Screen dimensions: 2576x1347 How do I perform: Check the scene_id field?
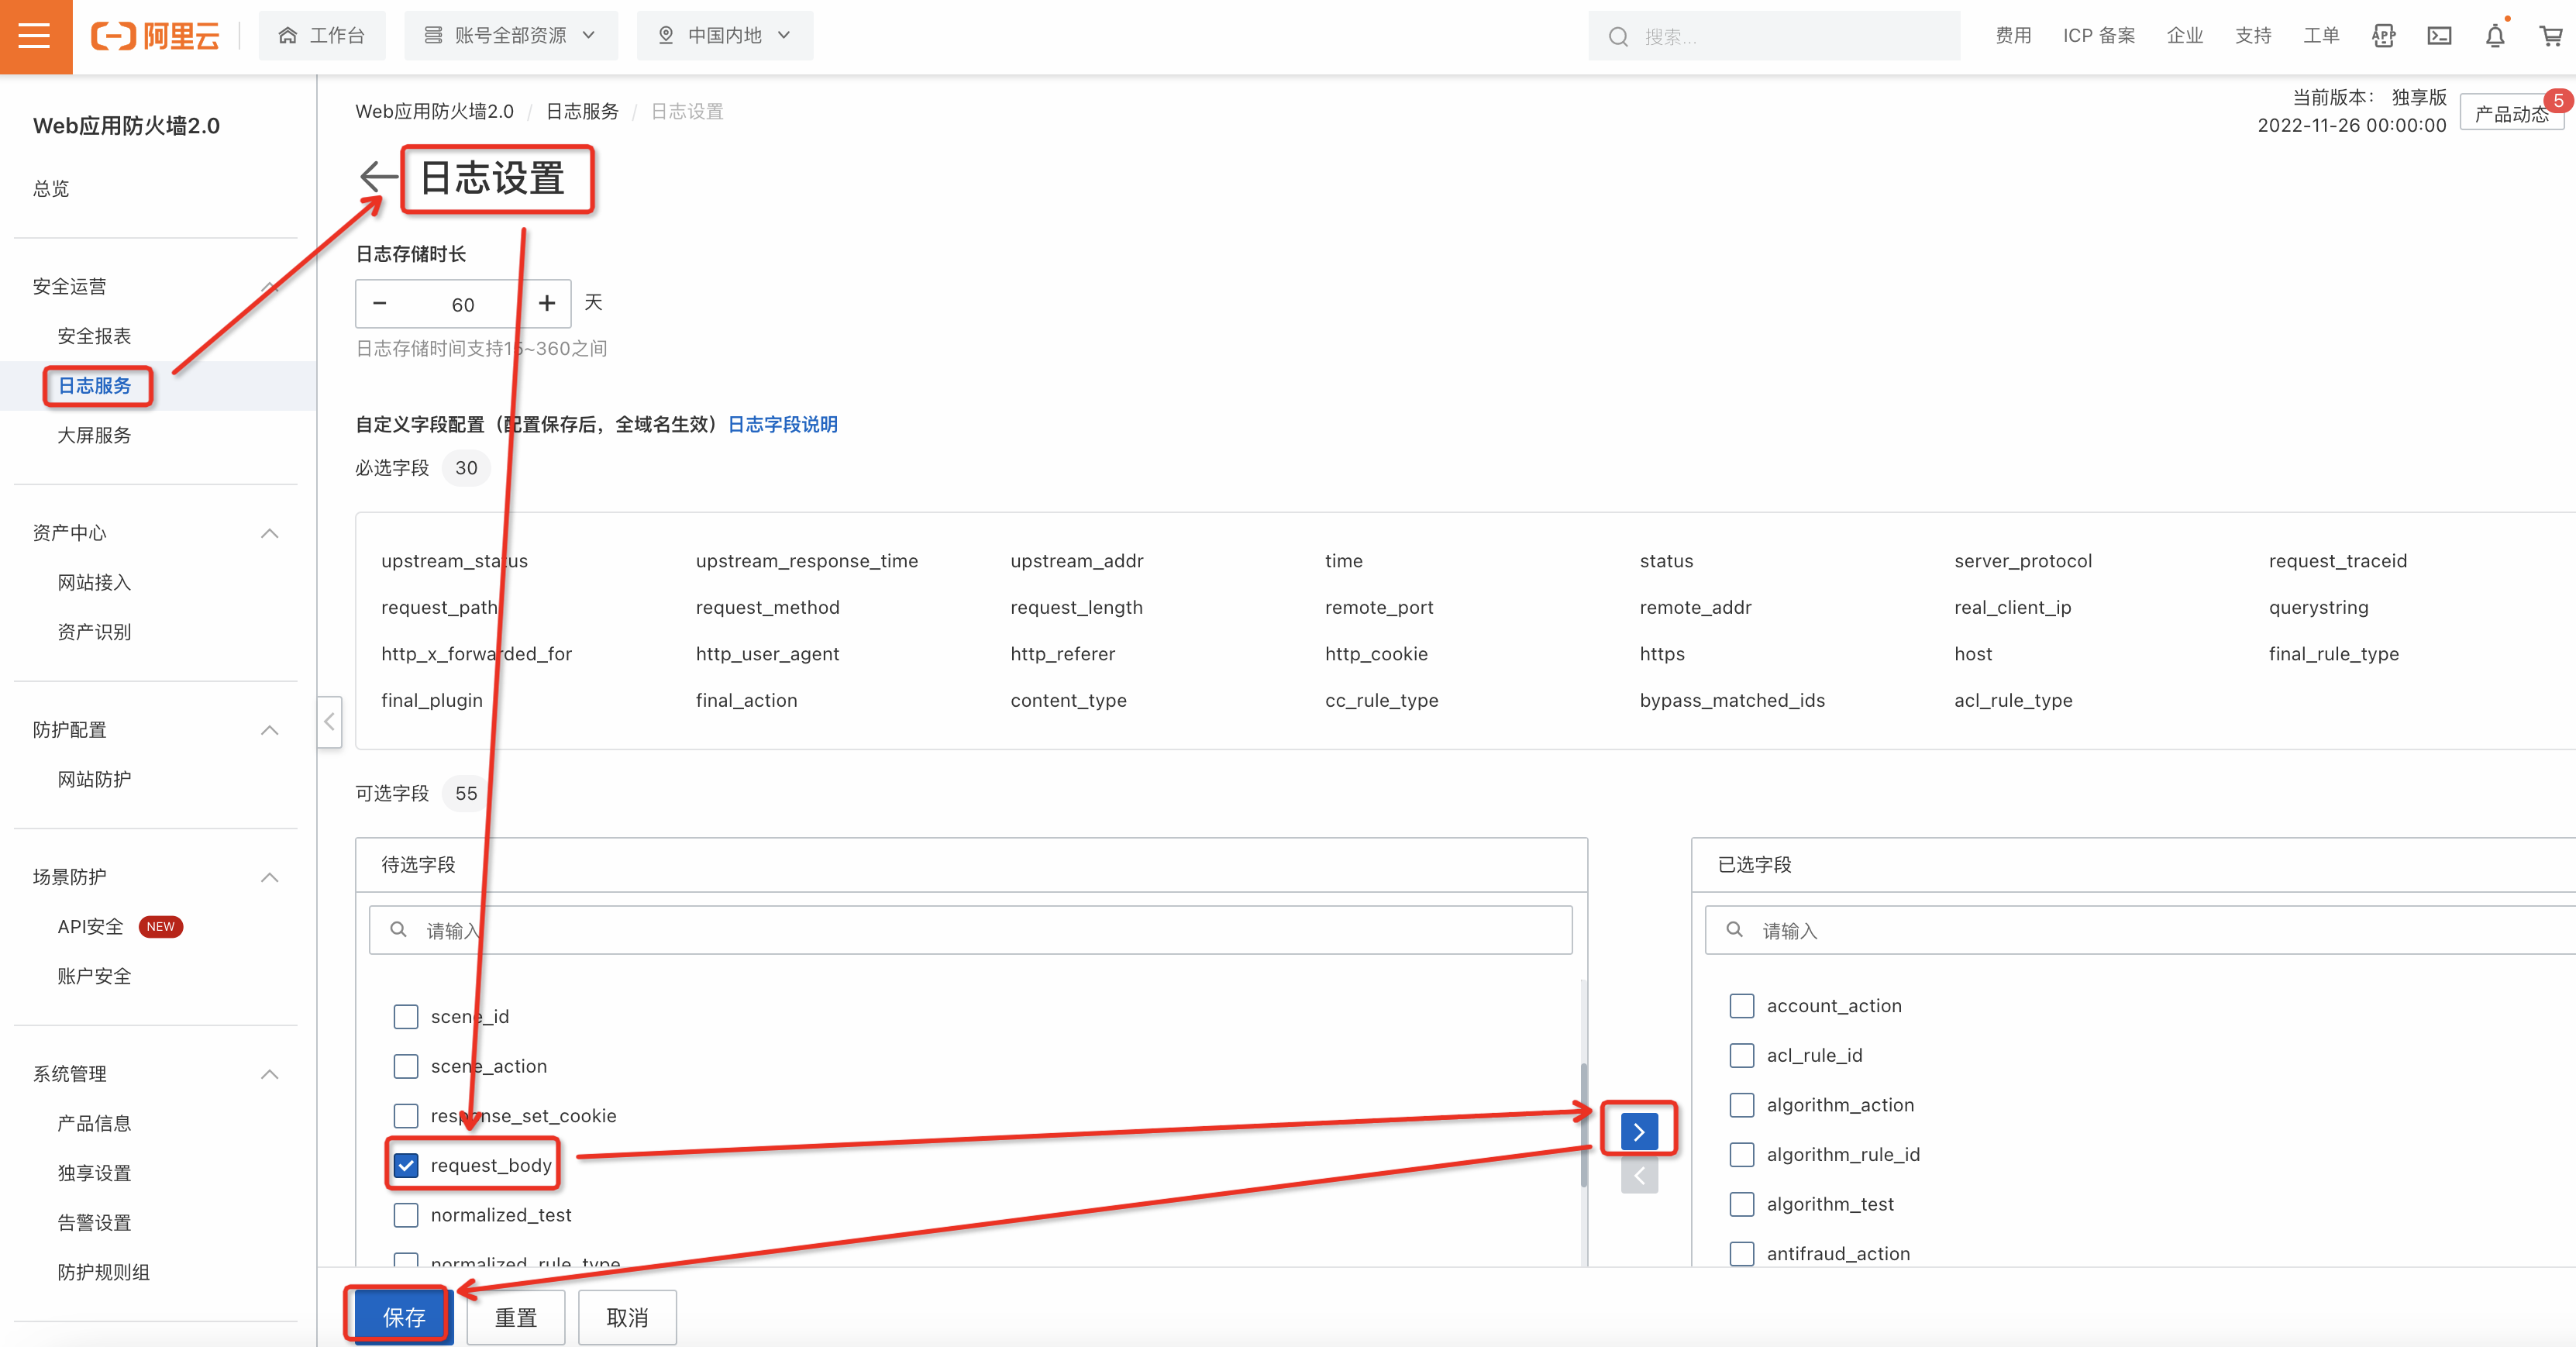click(406, 1016)
